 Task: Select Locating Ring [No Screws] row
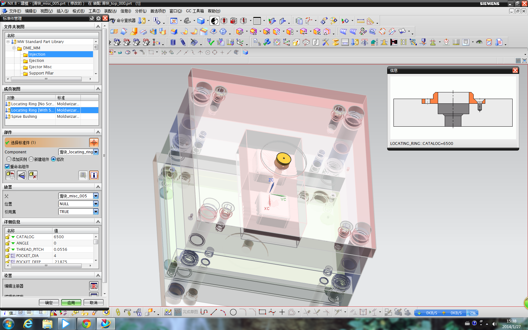tap(52, 104)
